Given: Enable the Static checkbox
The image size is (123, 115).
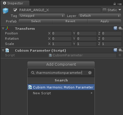Looking at the screenshot, I should point(105,10).
